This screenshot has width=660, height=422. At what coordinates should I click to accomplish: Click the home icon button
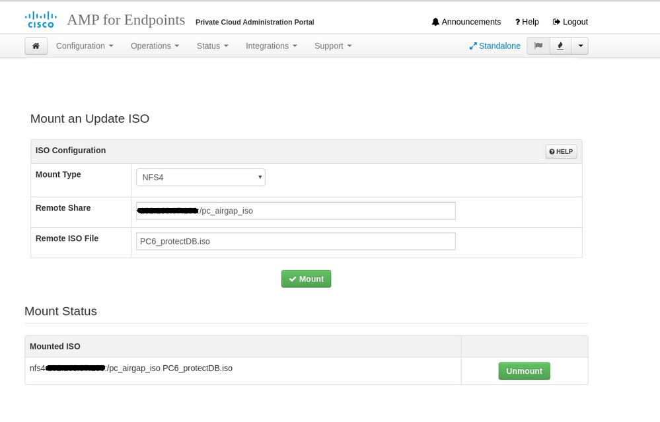tap(36, 46)
